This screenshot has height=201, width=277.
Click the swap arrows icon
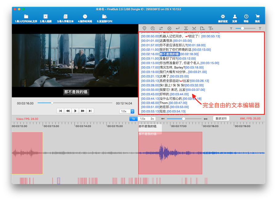tap(161, 28)
